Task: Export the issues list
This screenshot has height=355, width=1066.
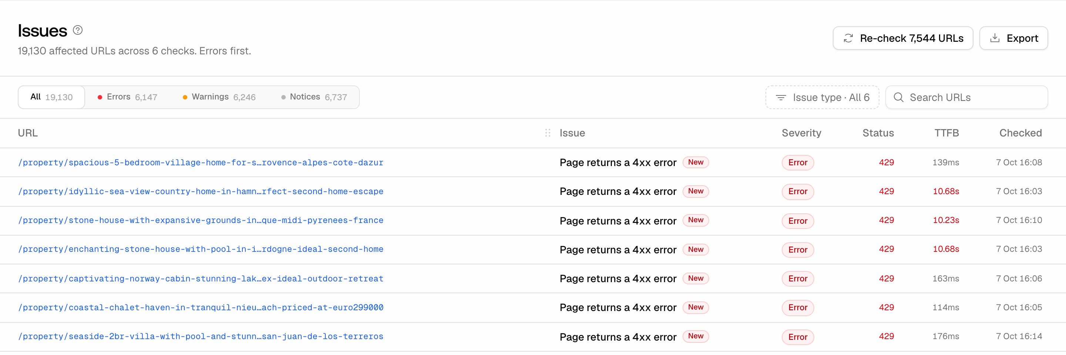Action: click(1013, 38)
